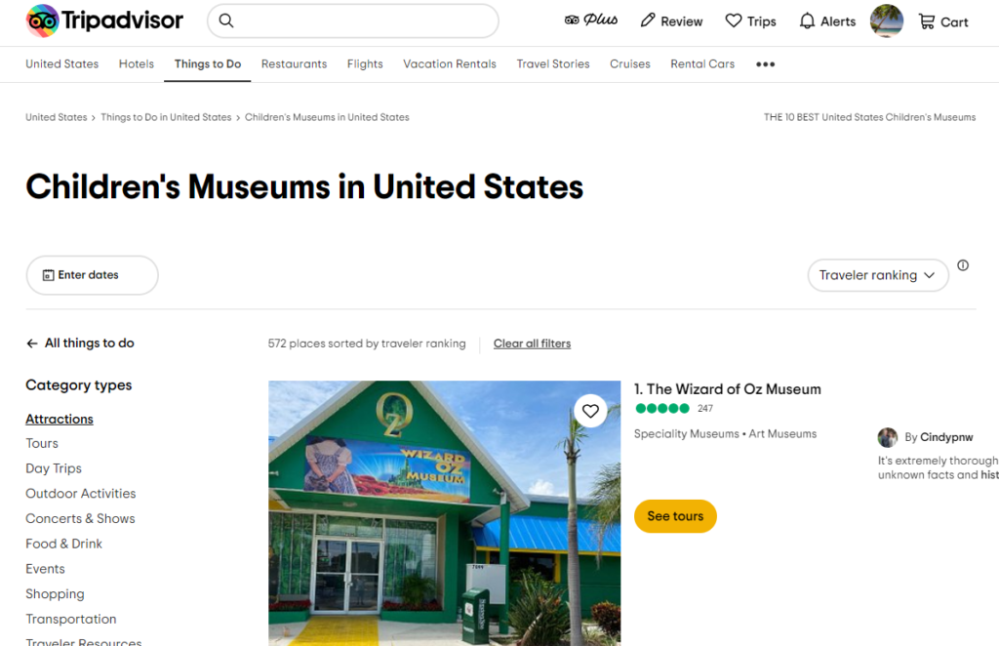The width and height of the screenshot is (999, 646).
Task: Select the Attractions category filter
Action: click(x=59, y=419)
